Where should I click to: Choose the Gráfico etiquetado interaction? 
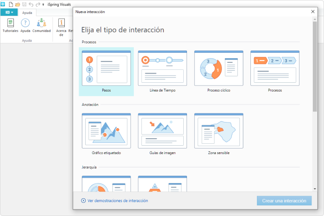pos(106,134)
